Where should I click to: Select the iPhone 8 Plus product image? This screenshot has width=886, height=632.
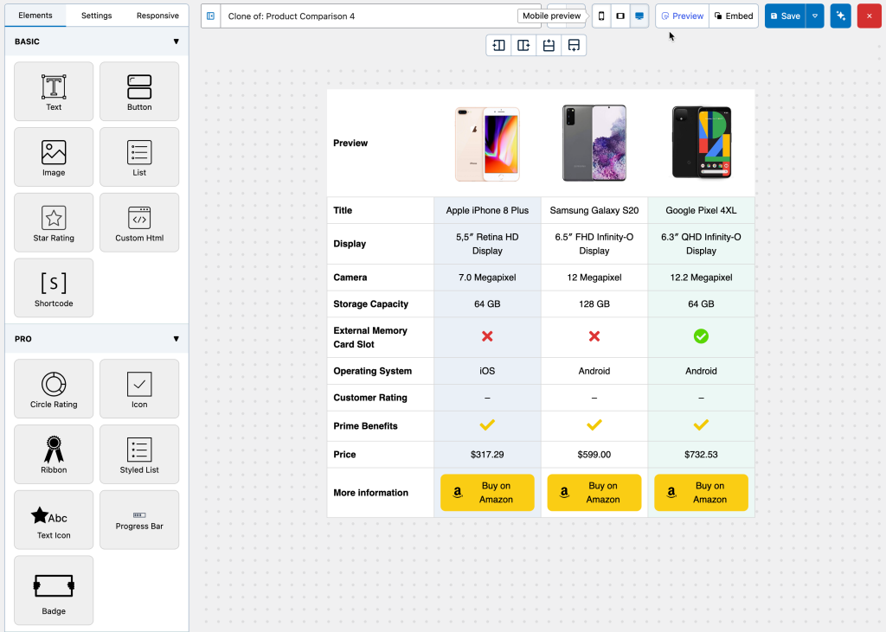tap(487, 144)
